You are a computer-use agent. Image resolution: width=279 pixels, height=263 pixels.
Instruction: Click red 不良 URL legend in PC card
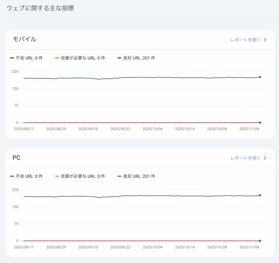coord(26,176)
